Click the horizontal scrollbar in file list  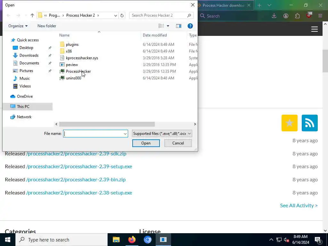click(x=107, y=124)
